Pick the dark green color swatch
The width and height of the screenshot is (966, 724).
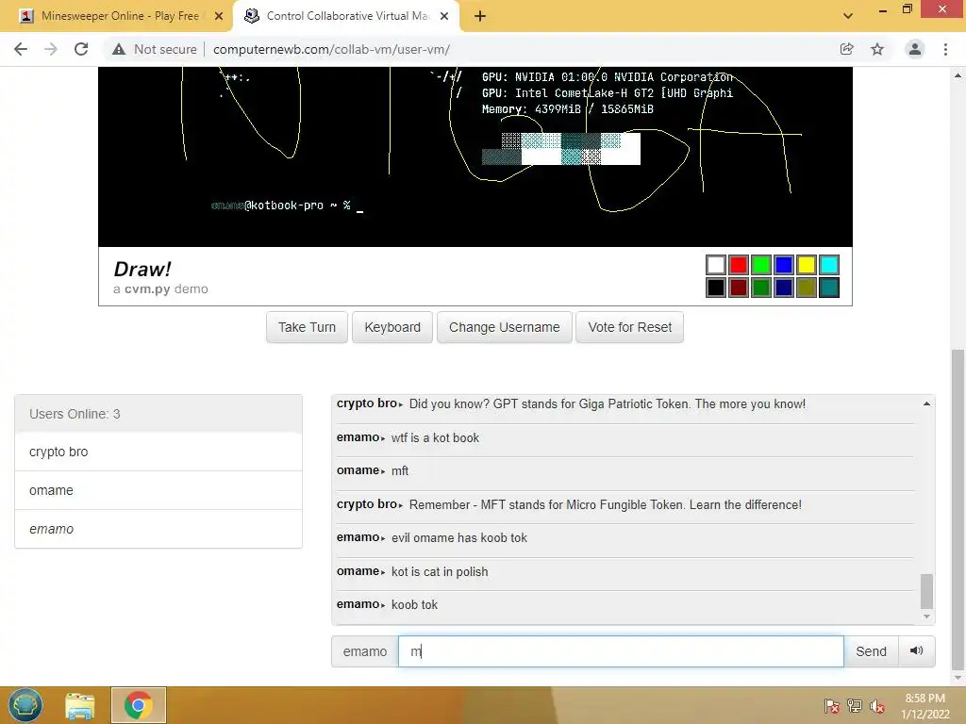[761, 288]
